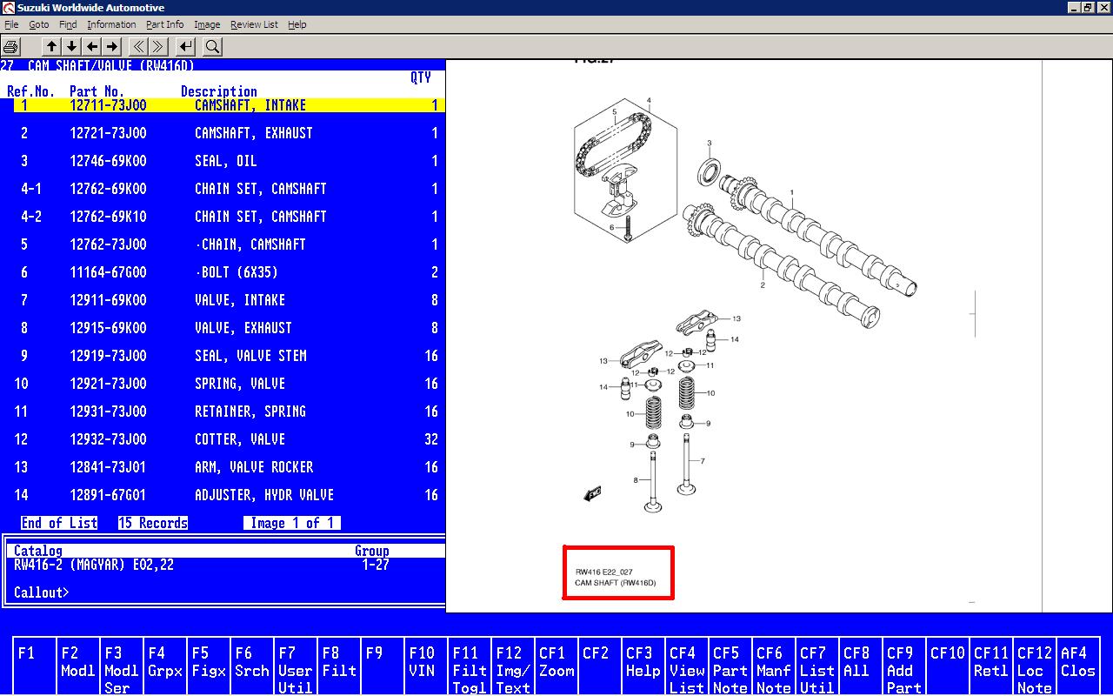This screenshot has height=696, width=1113.
Task: Select part number 12762-69K10
Action: (108, 217)
